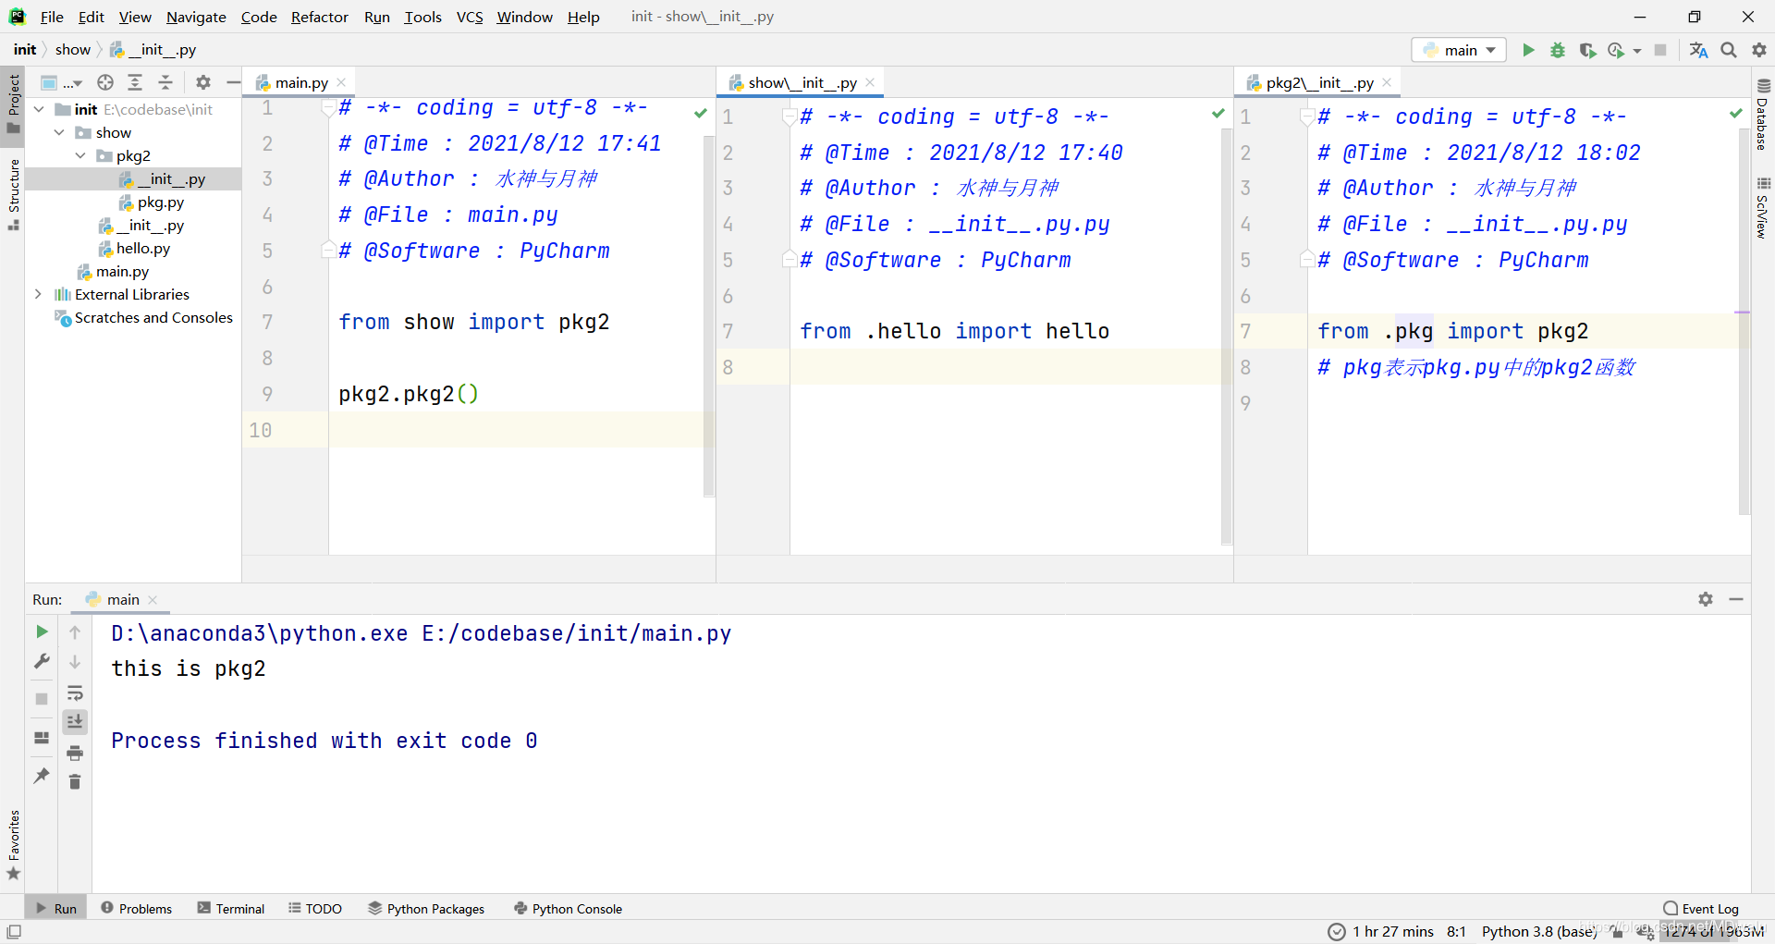Viewport: 1775px width, 944px height.
Task: Open the main run configuration dropdown
Action: [1459, 50]
